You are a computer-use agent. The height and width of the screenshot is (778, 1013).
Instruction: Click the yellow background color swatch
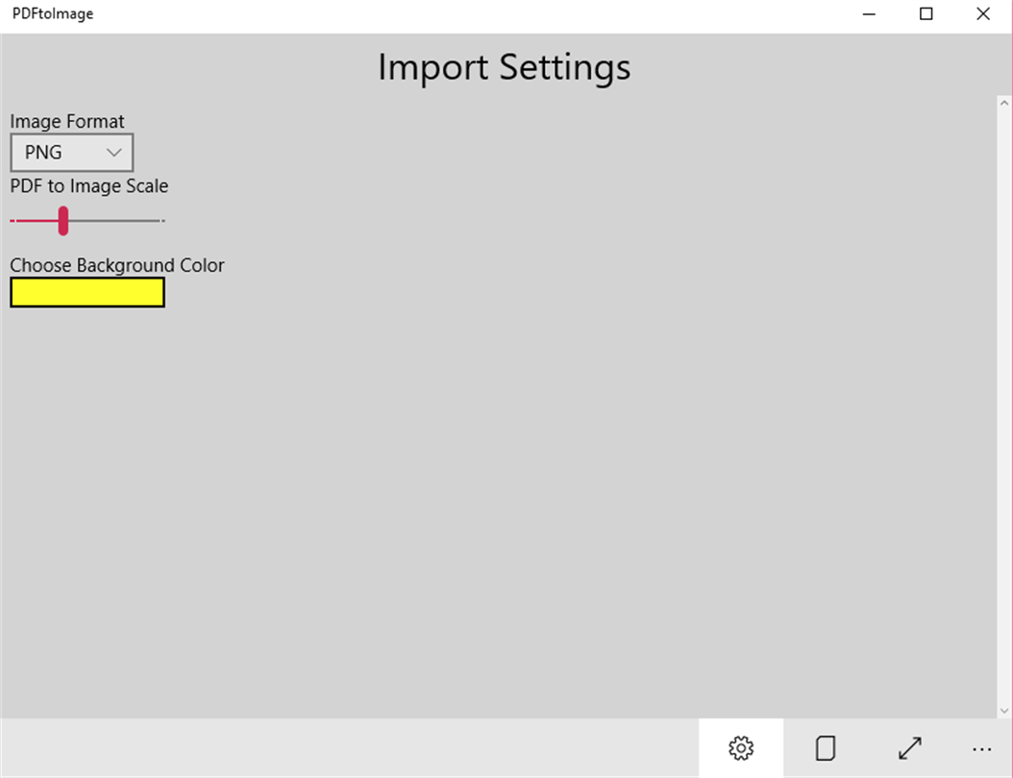(87, 292)
